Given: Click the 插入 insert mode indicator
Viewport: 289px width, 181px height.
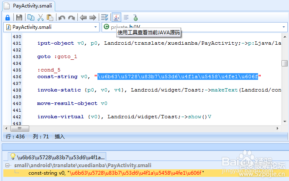Looking at the screenshot, I should click(59, 137).
